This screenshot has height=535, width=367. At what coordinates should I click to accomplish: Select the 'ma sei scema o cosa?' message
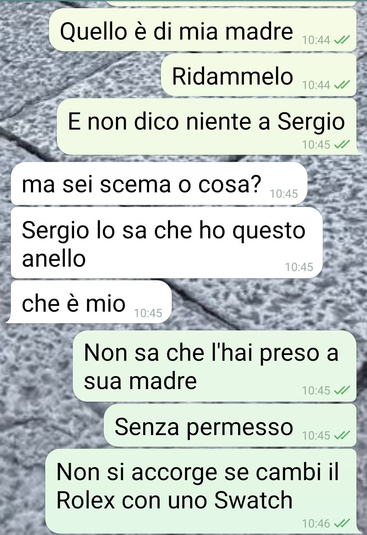click(x=159, y=183)
